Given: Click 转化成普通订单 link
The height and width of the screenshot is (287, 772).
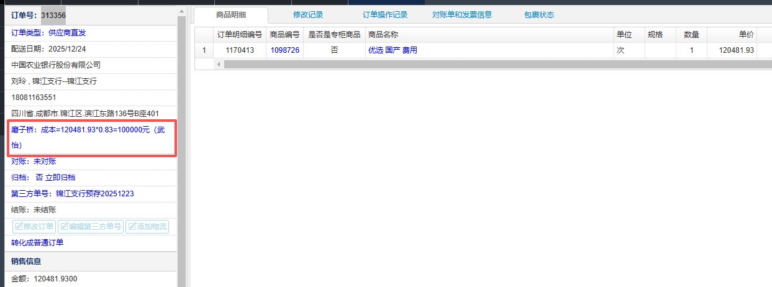Looking at the screenshot, I should coord(37,243).
